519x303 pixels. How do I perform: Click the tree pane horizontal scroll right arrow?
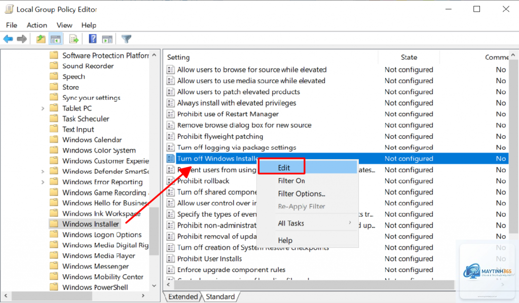point(143,295)
